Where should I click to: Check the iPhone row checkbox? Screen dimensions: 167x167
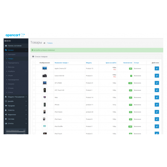click(x=34, y=105)
